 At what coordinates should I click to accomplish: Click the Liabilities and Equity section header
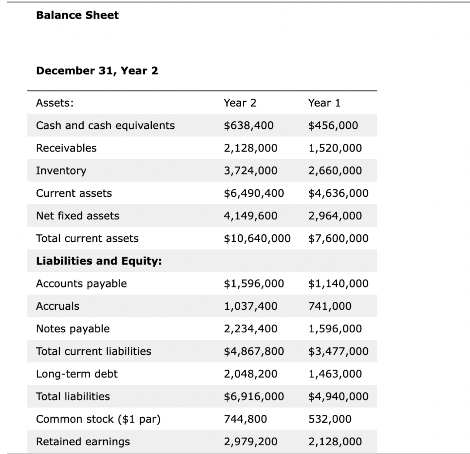click(x=99, y=261)
